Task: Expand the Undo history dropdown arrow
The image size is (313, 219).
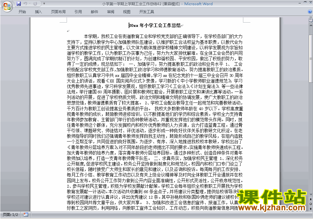Action: point(30,4)
